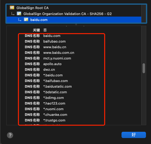Click the GlobalSign Root CA certificate icon
Viewport: 151px width, 144px height.
(x=12, y=8)
